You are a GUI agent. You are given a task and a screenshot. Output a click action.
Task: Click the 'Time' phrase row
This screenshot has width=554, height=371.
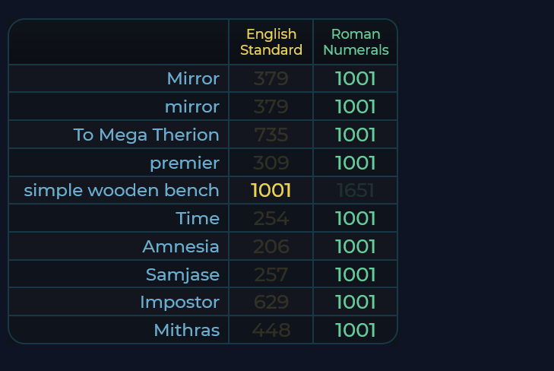[x=198, y=219]
